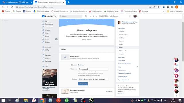Open Сайт из сообщества section

click(124, 64)
